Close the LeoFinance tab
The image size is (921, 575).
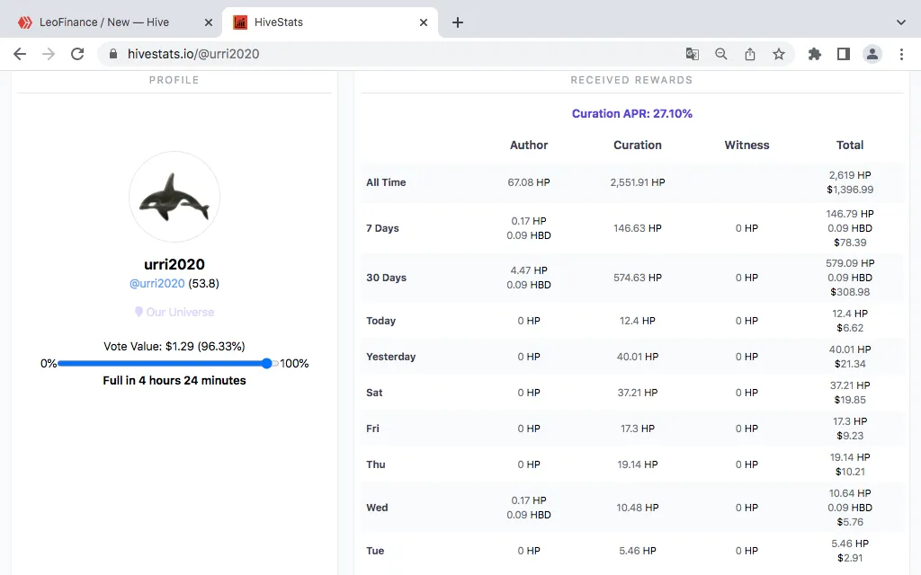tap(209, 22)
